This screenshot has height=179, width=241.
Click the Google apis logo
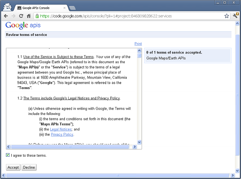(x=23, y=25)
